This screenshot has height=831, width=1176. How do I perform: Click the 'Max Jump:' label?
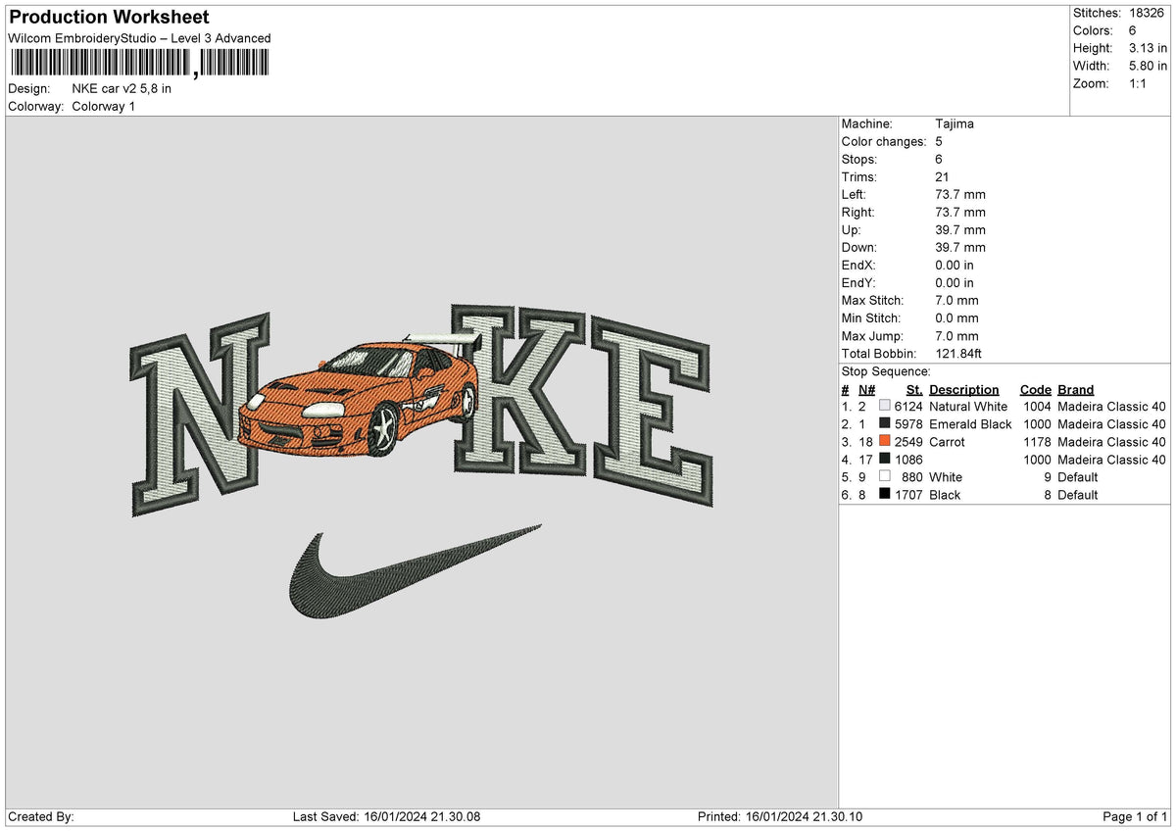[x=871, y=336]
